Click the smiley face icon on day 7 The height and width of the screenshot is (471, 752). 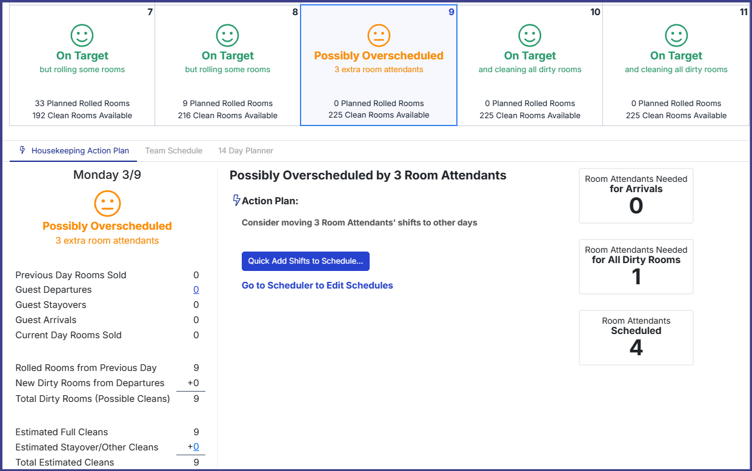pos(82,35)
